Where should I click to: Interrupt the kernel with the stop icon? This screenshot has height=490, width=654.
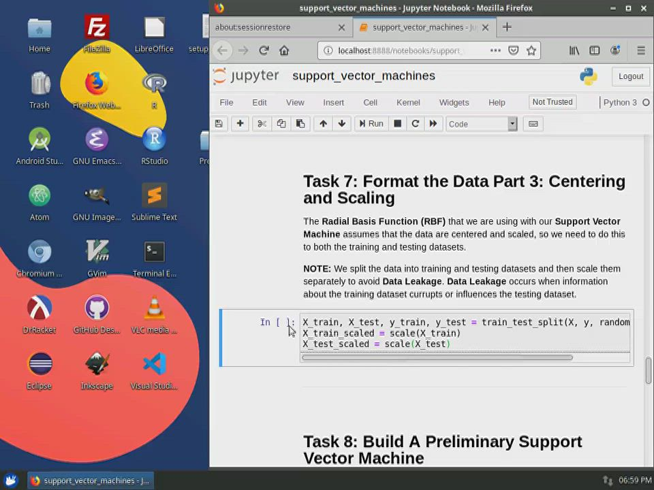tap(397, 124)
